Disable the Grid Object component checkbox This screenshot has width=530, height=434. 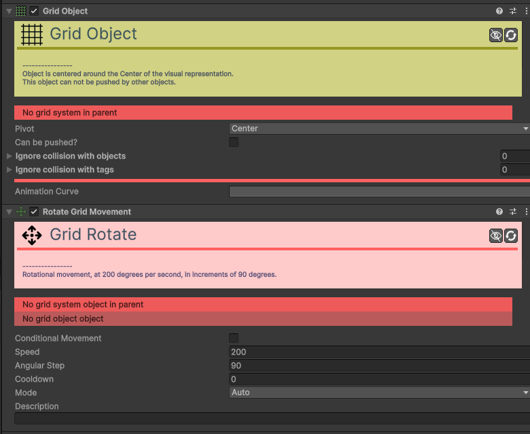[34, 12]
